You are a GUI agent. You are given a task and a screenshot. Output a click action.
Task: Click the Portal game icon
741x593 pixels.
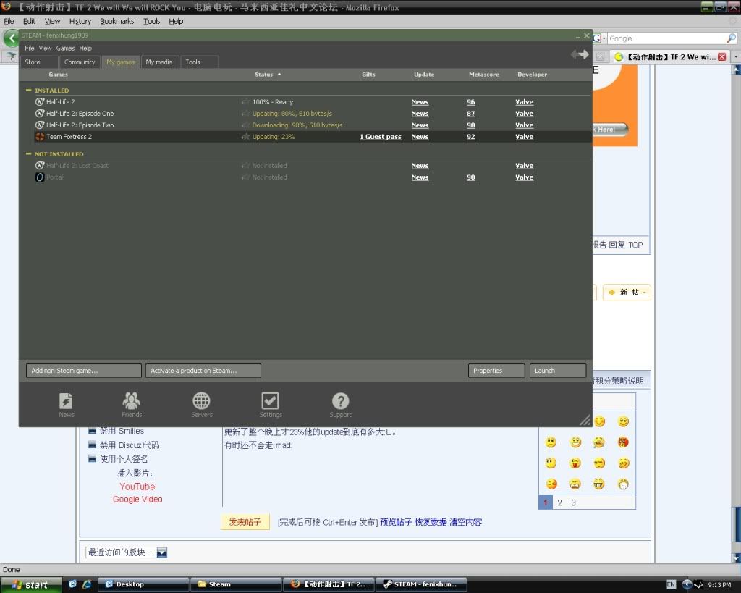(41, 177)
